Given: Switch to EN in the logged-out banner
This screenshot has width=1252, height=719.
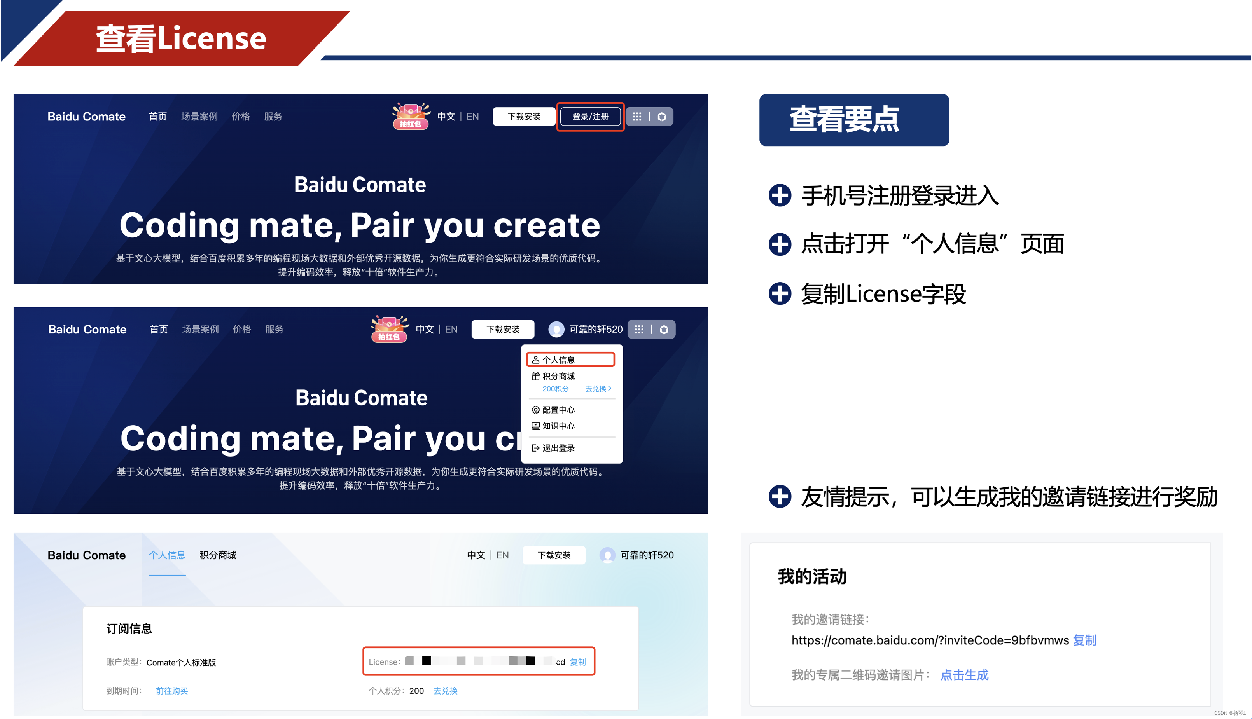Looking at the screenshot, I should 473,117.
